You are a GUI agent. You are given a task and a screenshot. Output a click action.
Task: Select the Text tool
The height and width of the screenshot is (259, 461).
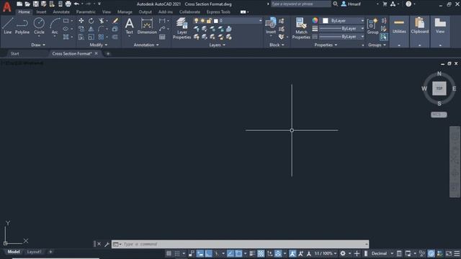pos(130,26)
